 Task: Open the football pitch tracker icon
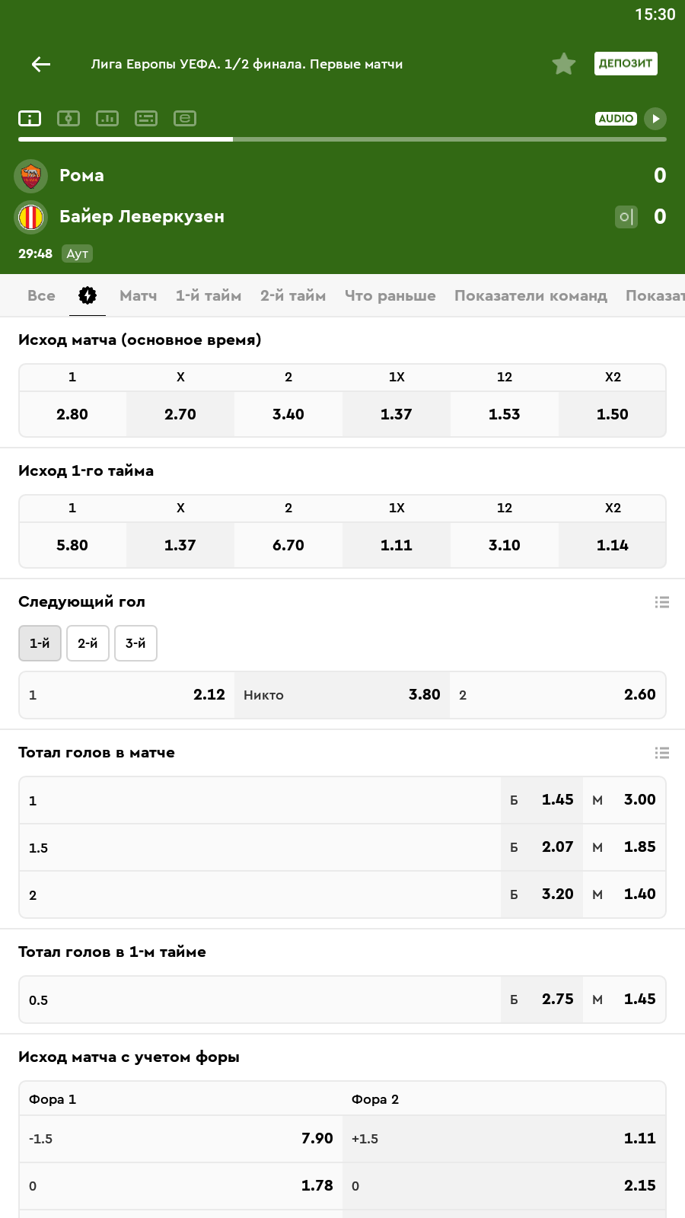[x=68, y=119]
